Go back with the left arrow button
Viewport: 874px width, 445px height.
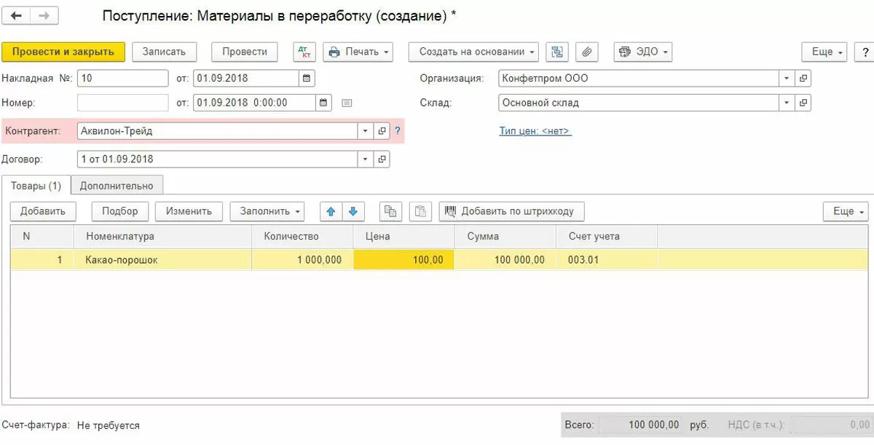click(17, 15)
